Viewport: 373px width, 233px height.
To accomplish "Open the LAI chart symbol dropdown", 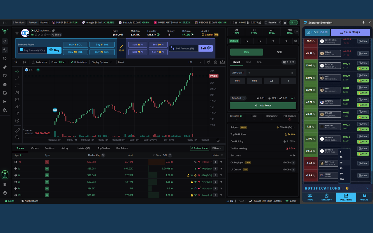I will (x=195, y=62).
